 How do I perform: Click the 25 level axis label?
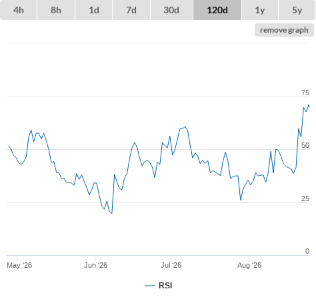coord(305,198)
